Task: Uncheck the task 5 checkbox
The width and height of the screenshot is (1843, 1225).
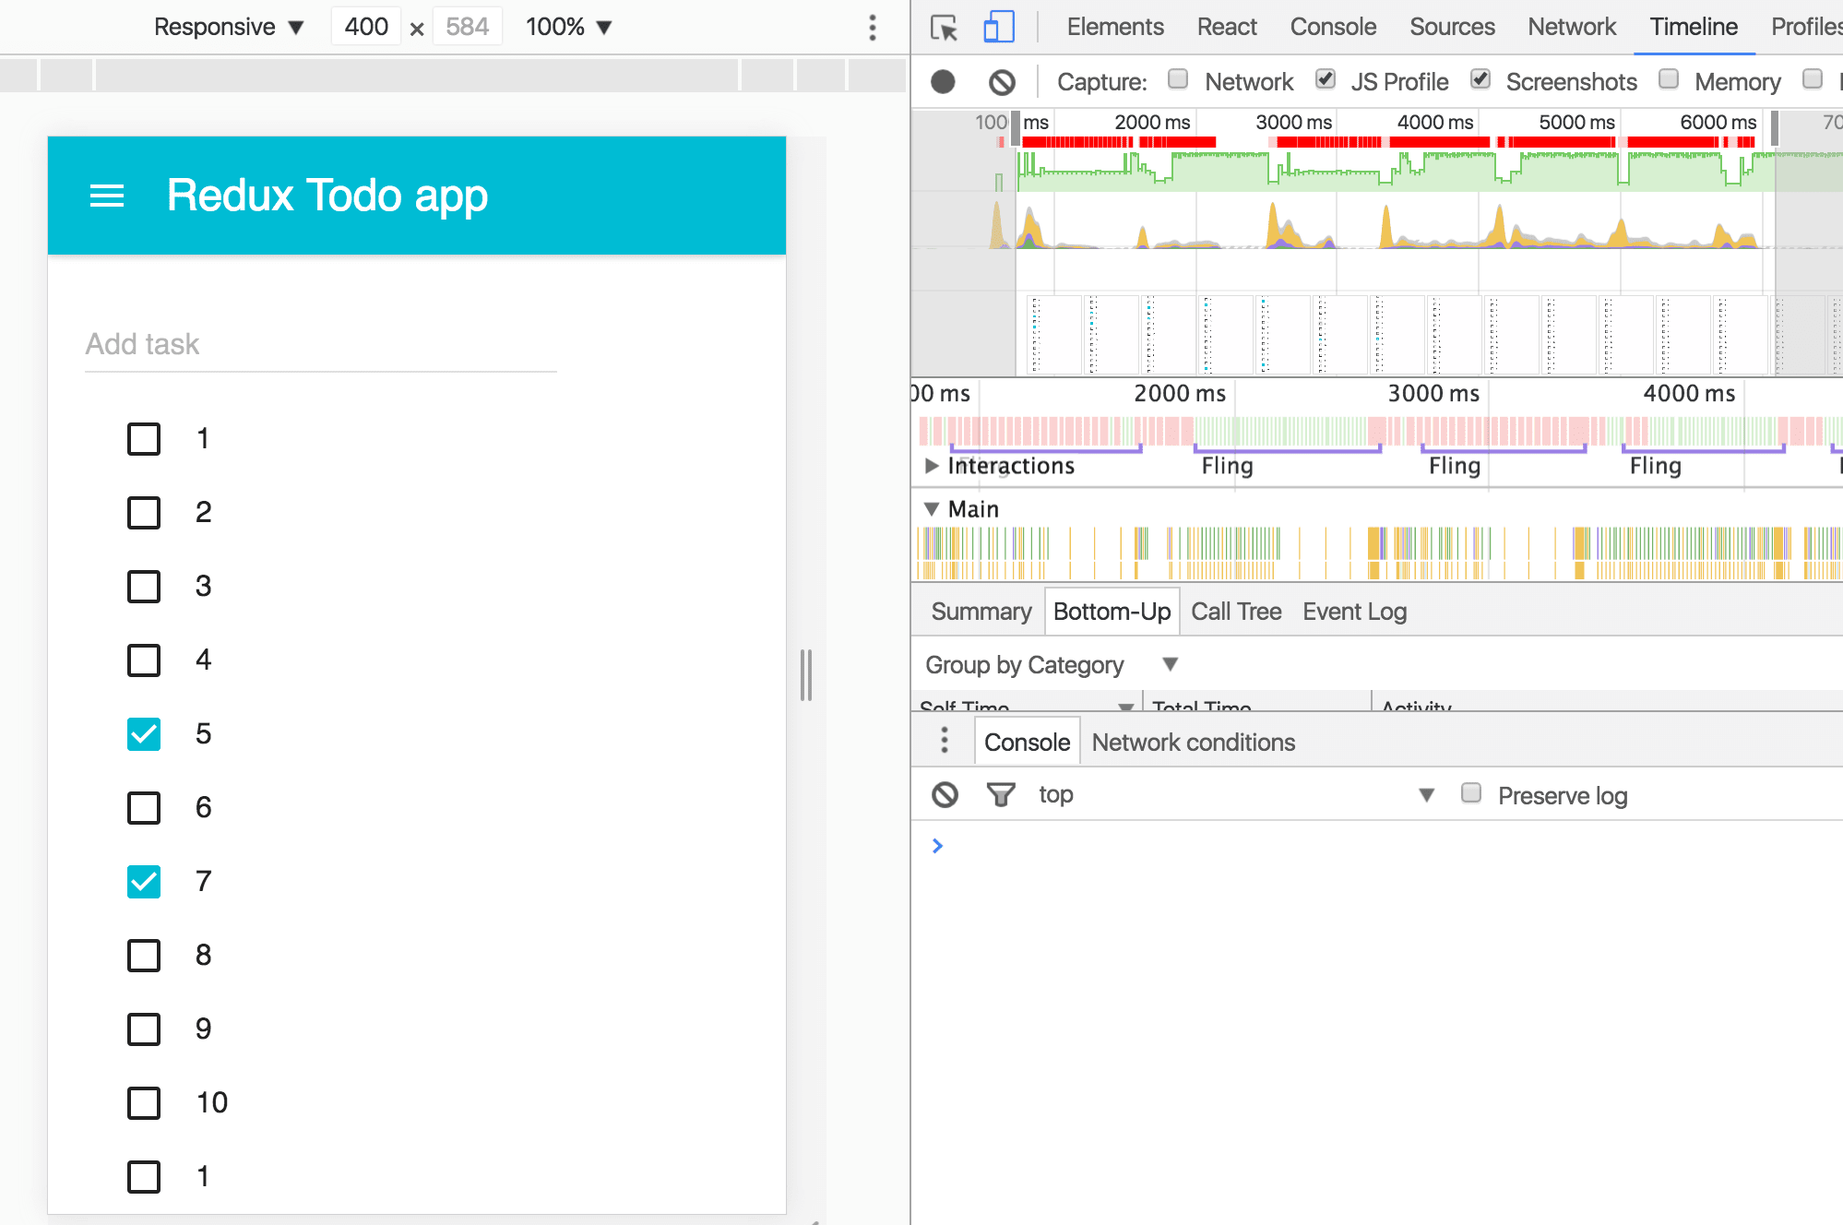Action: [144, 734]
